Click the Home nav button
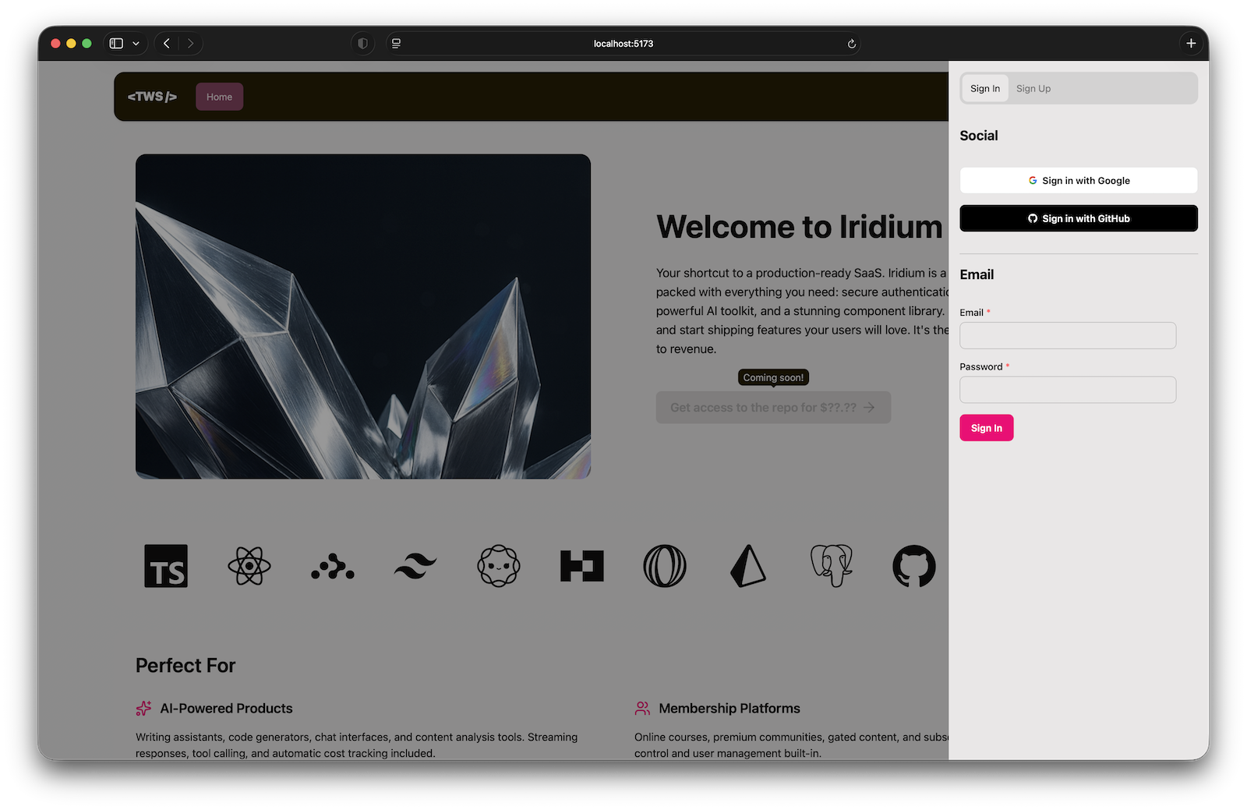 (220, 97)
